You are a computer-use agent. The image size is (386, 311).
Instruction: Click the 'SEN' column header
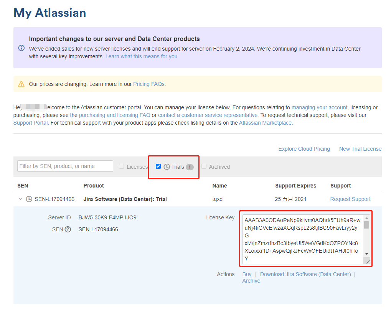[23, 186]
